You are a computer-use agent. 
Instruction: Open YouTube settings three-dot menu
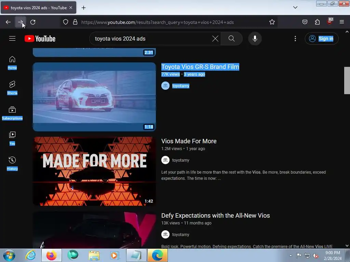tap(295, 39)
